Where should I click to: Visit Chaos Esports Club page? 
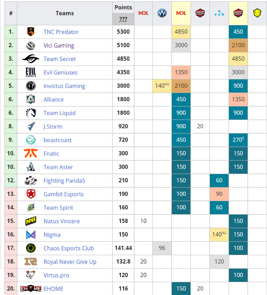pyautogui.click(x=69, y=248)
